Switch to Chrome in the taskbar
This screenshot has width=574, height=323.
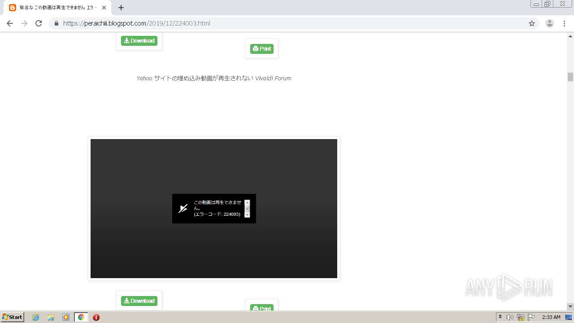point(81,317)
